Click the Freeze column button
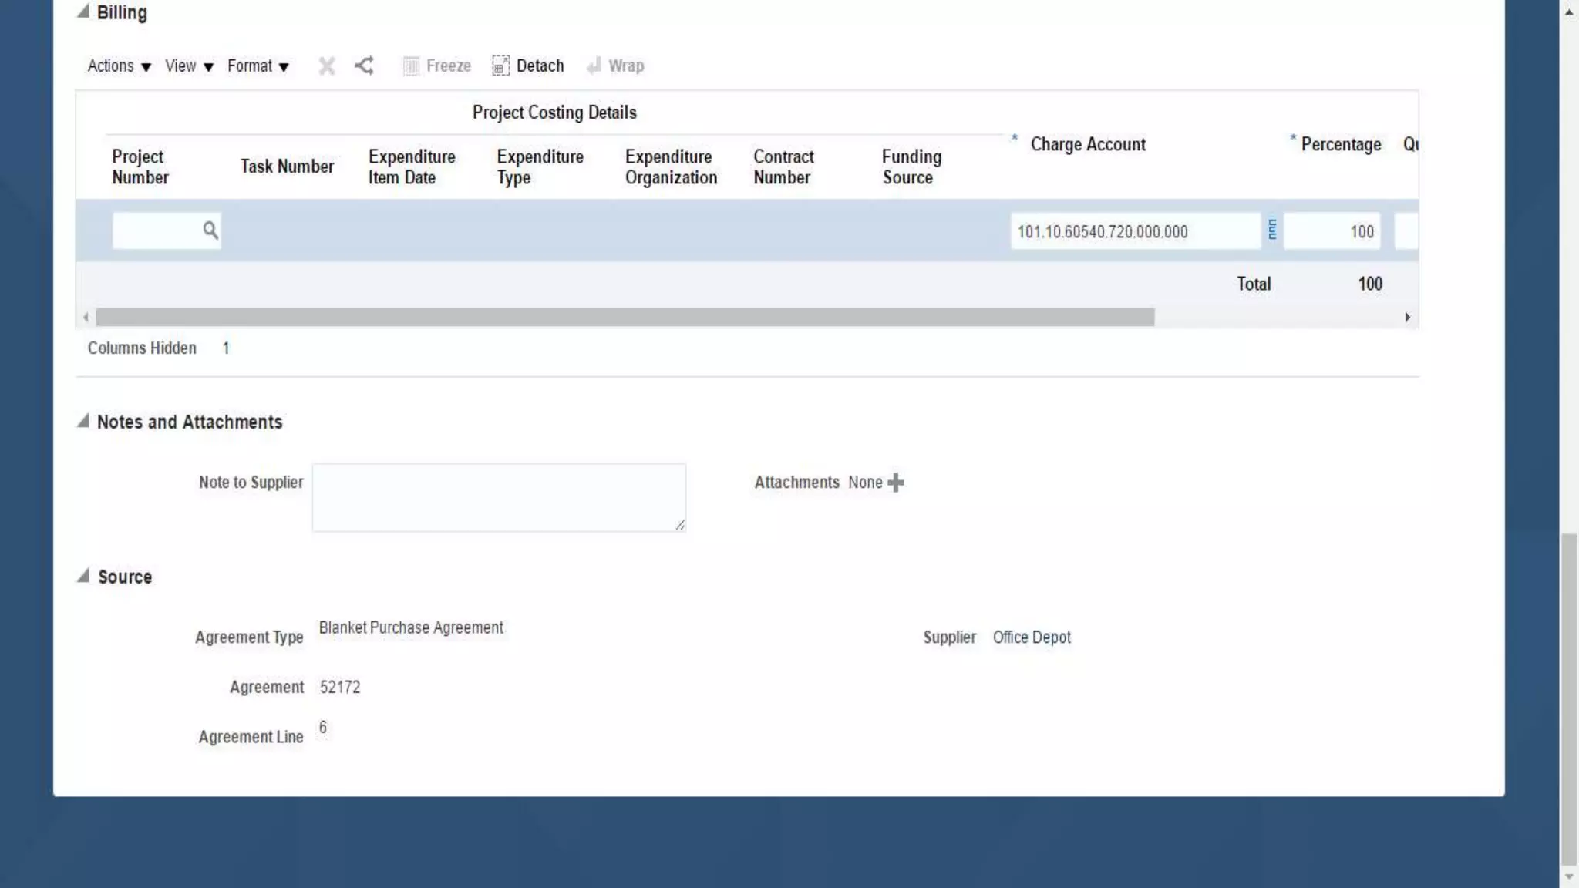 (x=437, y=66)
